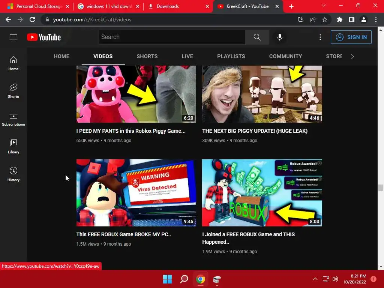
Task: Click the '1.9M views' text
Action: (213, 252)
